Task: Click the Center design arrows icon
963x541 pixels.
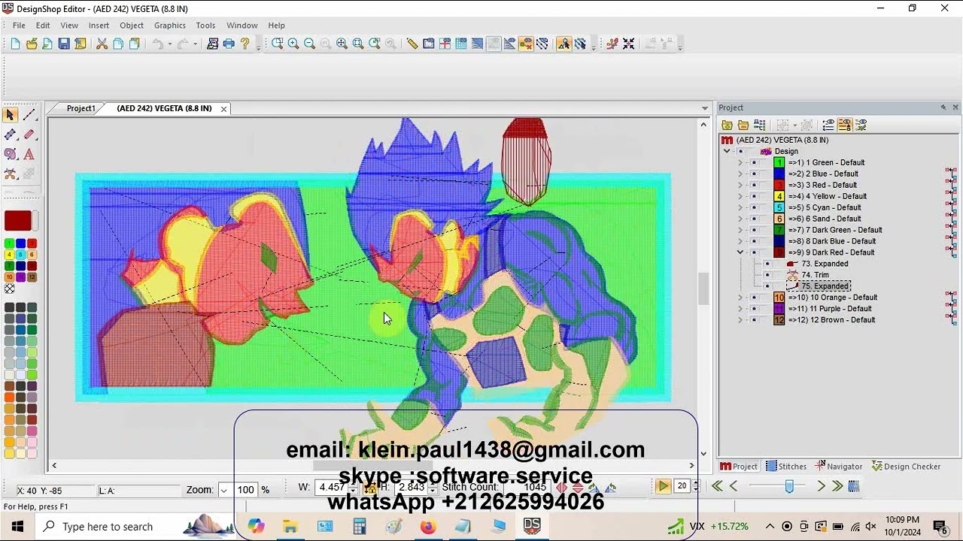Action: [628, 44]
